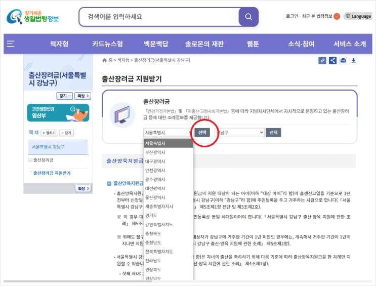The image size is (376, 286).
Task: Open 최근 본 법령정보
Action: 317,16
